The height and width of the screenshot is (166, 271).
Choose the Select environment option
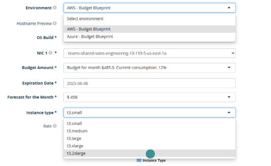[x=150, y=18]
